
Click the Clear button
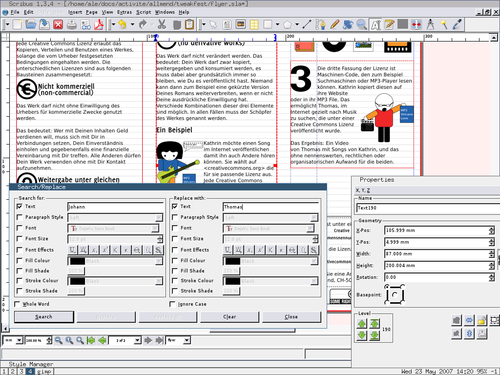[x=229, y=317]
